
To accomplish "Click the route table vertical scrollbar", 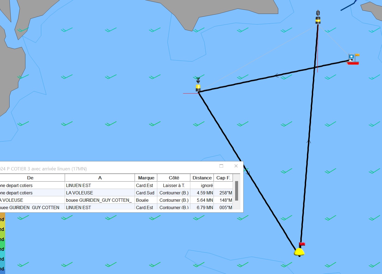I will 237,191.
